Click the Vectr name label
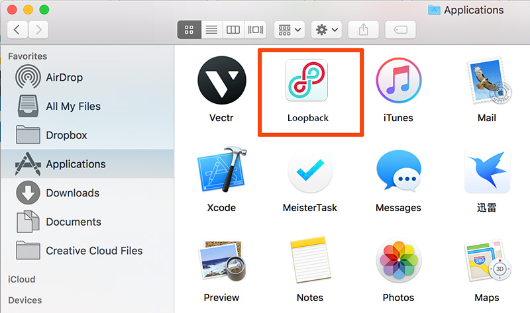Screen dimensions: 530x313 tap(221, 118)
